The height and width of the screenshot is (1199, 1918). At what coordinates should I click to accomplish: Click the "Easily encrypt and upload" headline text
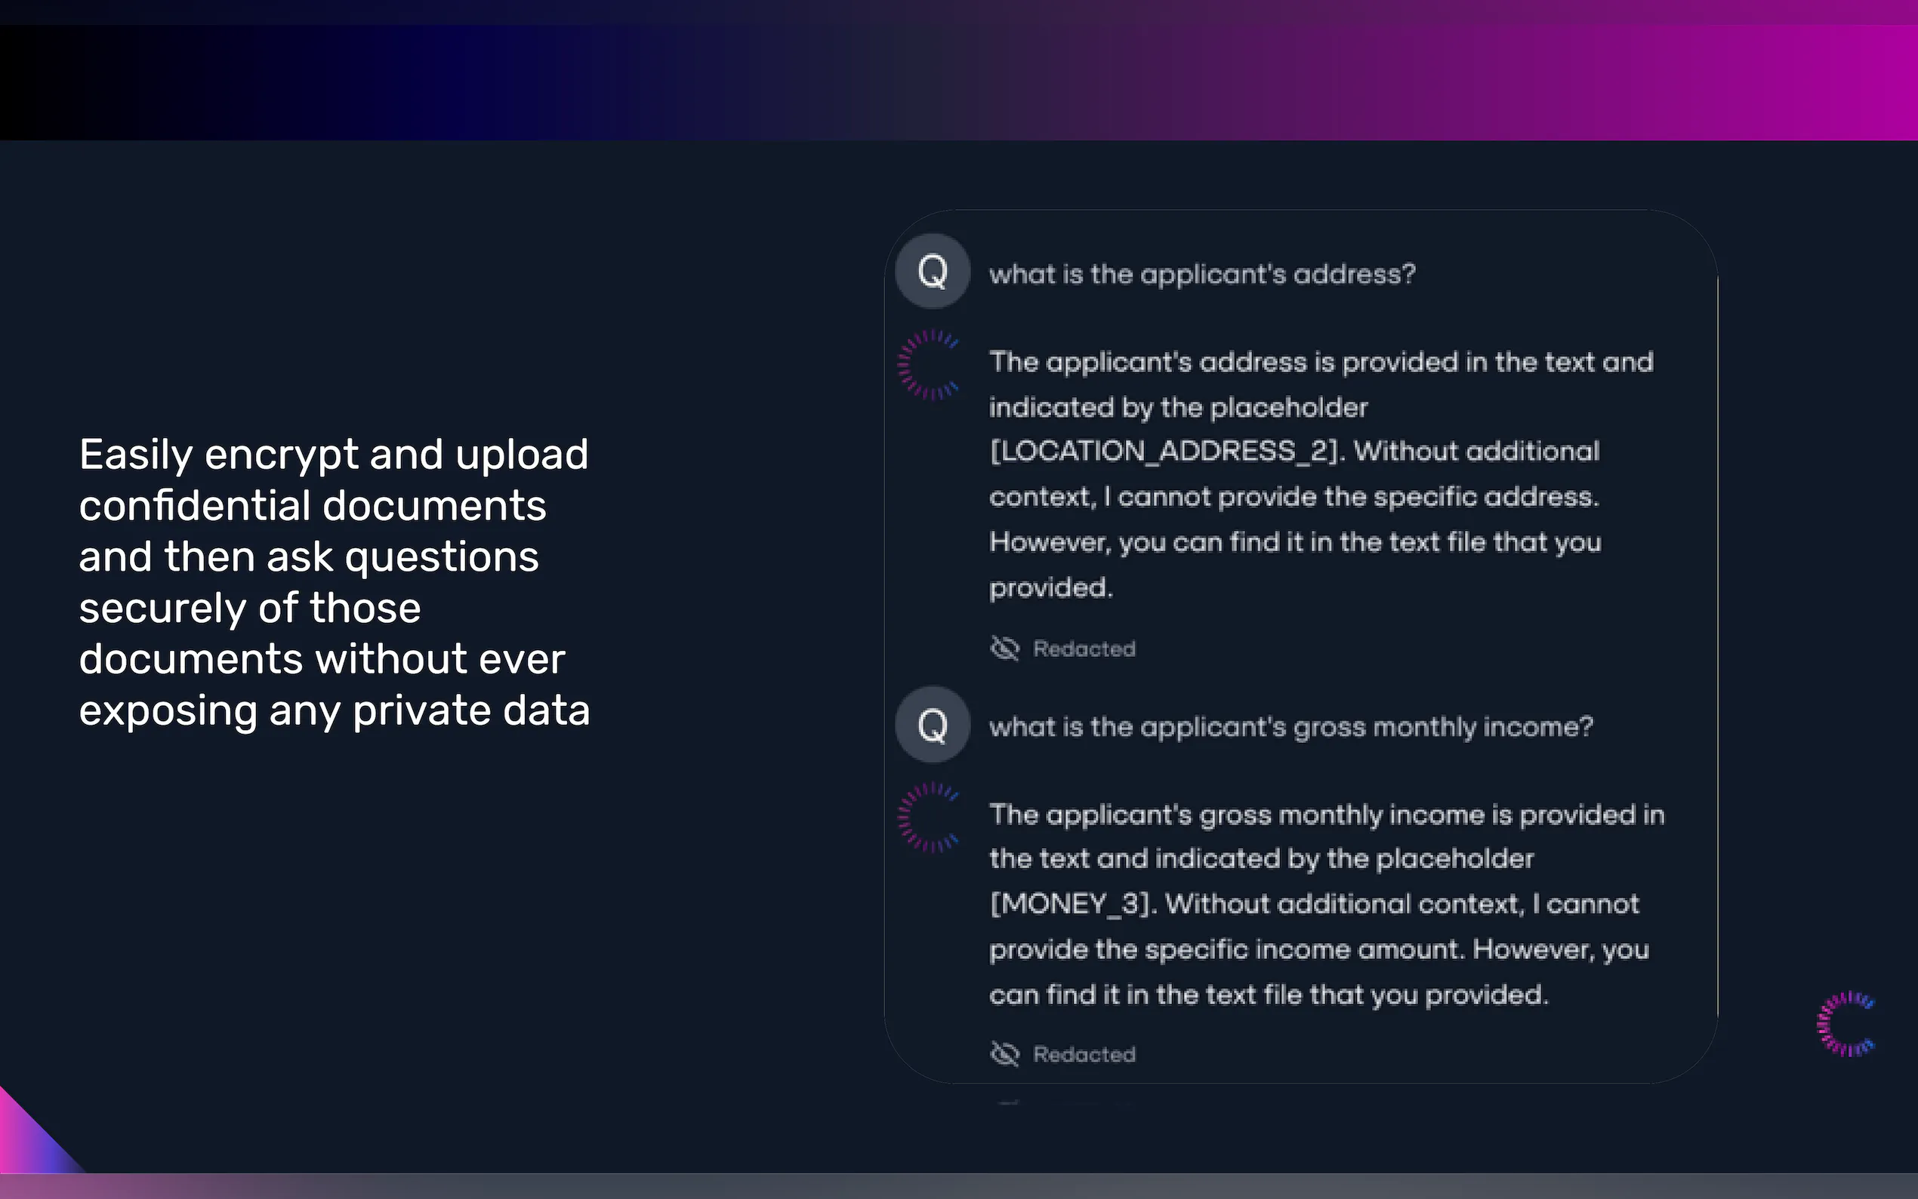(x=334, y=455)
